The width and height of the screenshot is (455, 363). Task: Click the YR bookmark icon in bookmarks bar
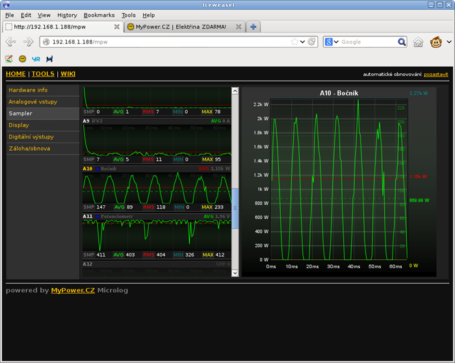click(36, 58)
